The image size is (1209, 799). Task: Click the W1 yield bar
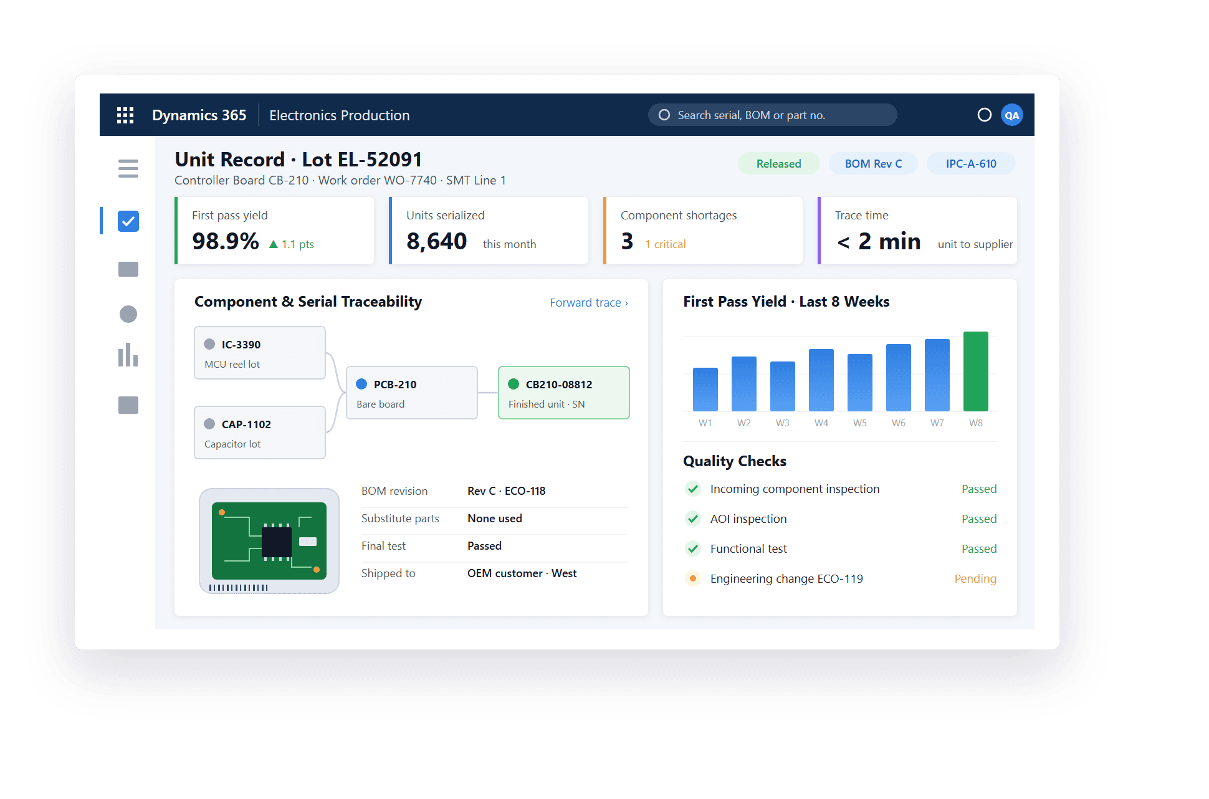click(x=705, y=390)
